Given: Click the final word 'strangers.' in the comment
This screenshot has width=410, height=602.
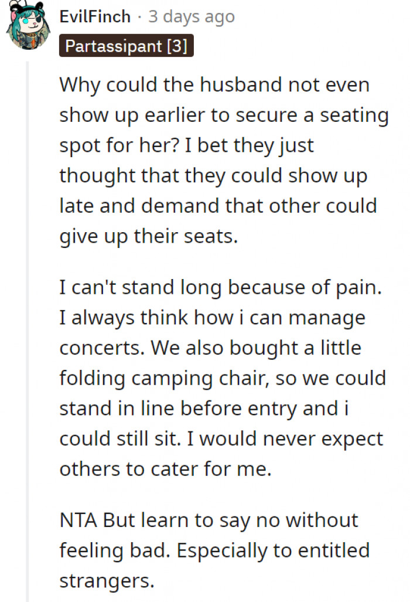Looking at the screenshot, I should coord(107,581).
